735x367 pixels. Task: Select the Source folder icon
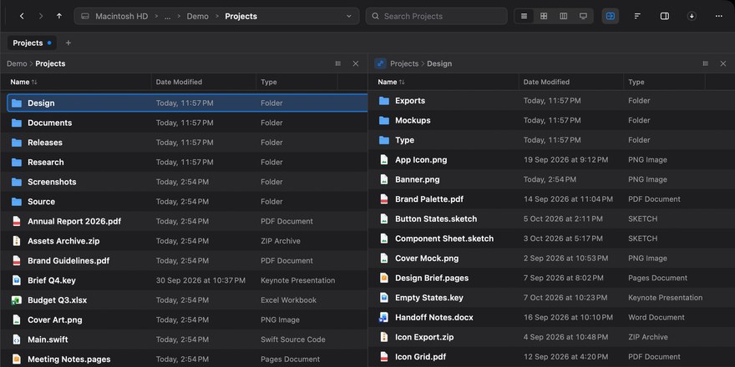click(17, 201)
